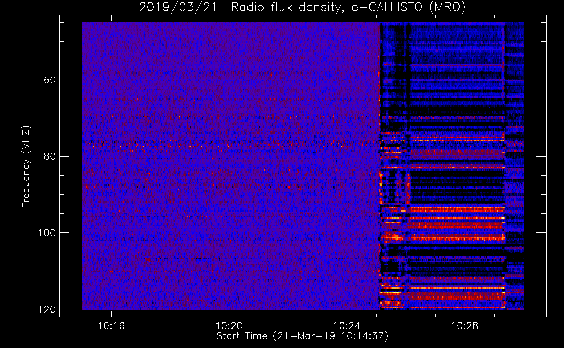Click the frequency tick label '100'
Viewport: 564px width, 348px height.
pos(47,233)
